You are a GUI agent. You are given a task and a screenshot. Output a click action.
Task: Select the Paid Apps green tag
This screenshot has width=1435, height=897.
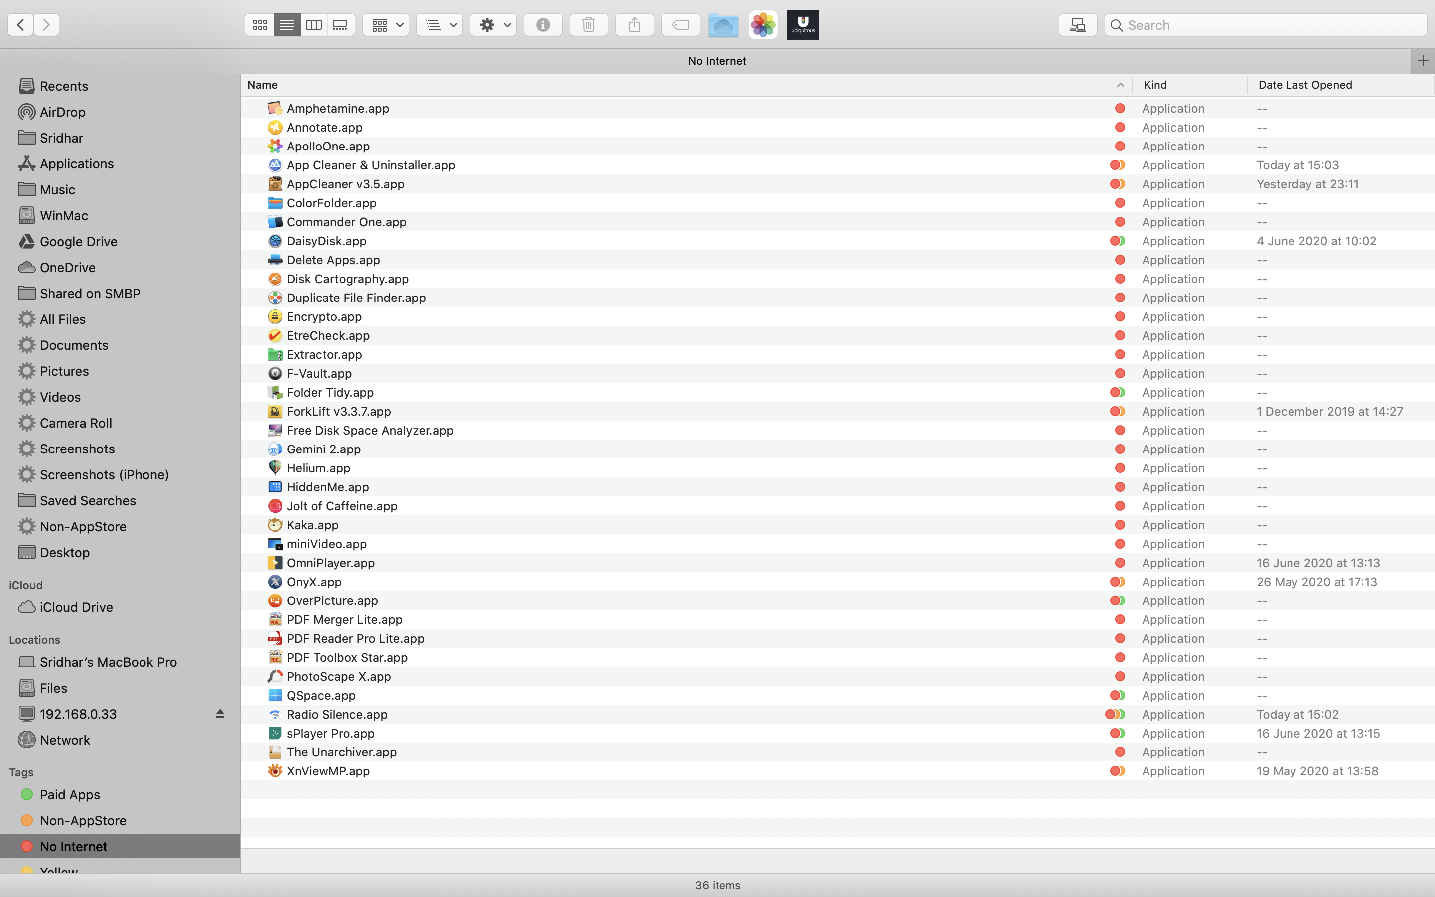tap(69, 794)
